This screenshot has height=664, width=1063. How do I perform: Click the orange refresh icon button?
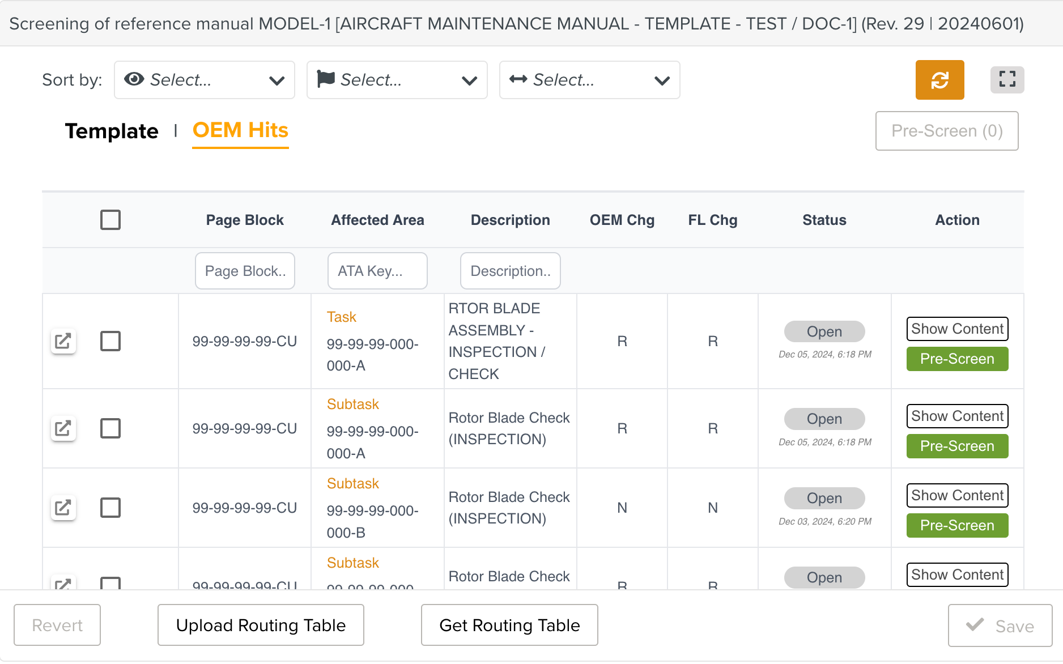click(939, 80)
